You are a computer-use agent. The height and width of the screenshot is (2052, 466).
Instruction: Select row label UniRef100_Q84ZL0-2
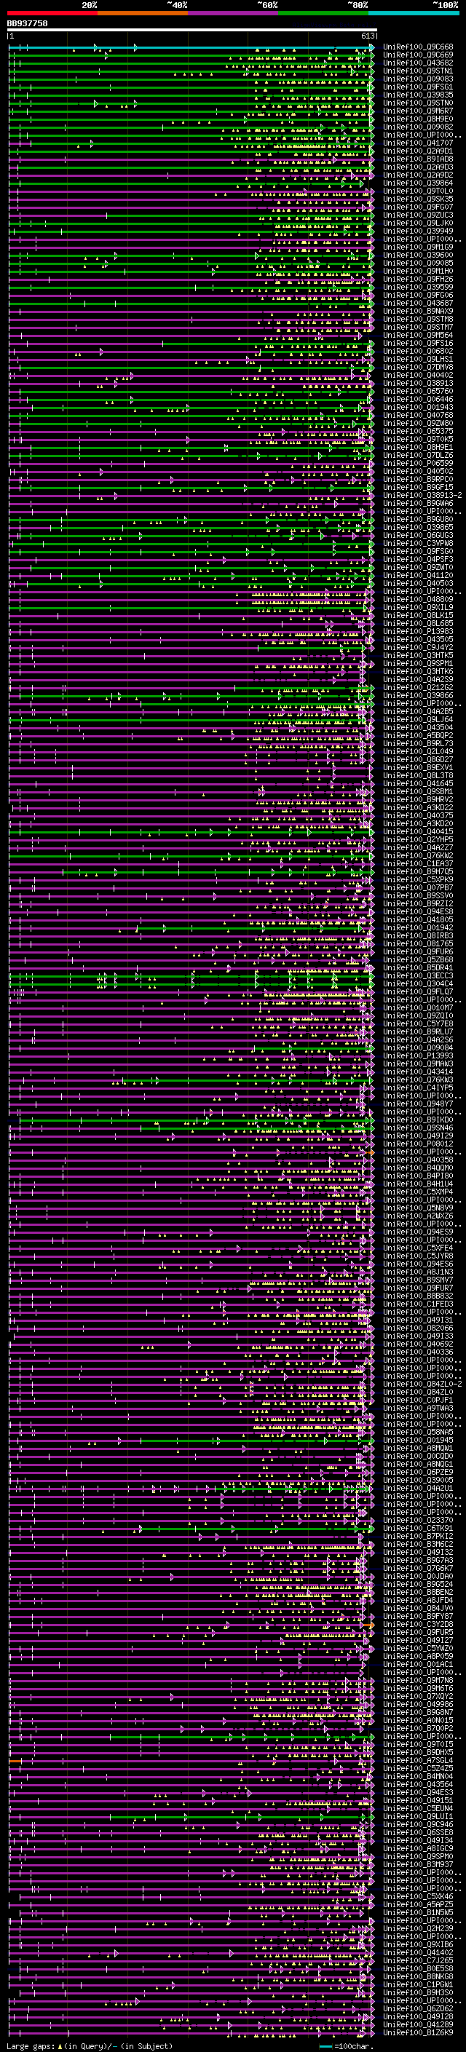[423, 1384]
